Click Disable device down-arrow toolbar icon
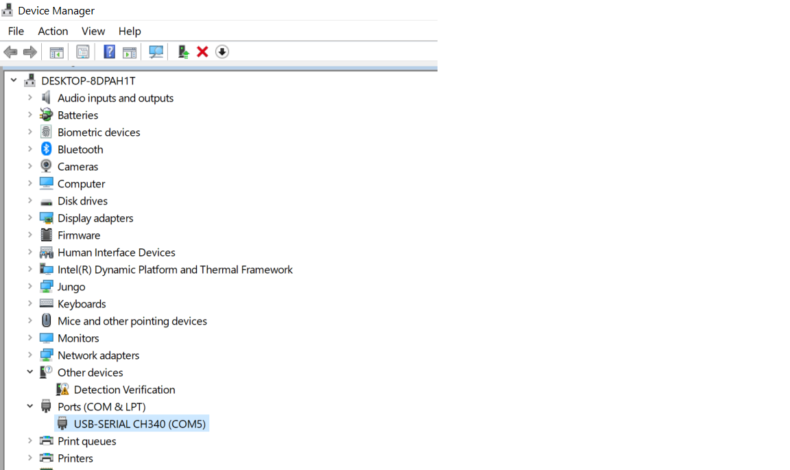Image resolution: width=790 pixels, height=470 pixels. click(222, 52)
